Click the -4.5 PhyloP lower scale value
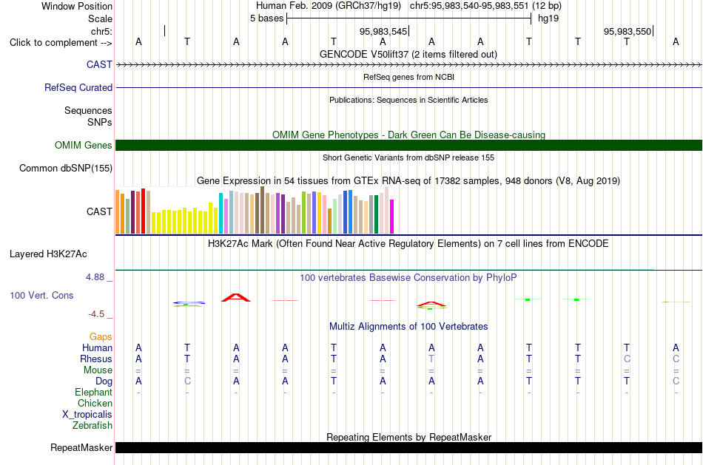 [x=96, y=314]
